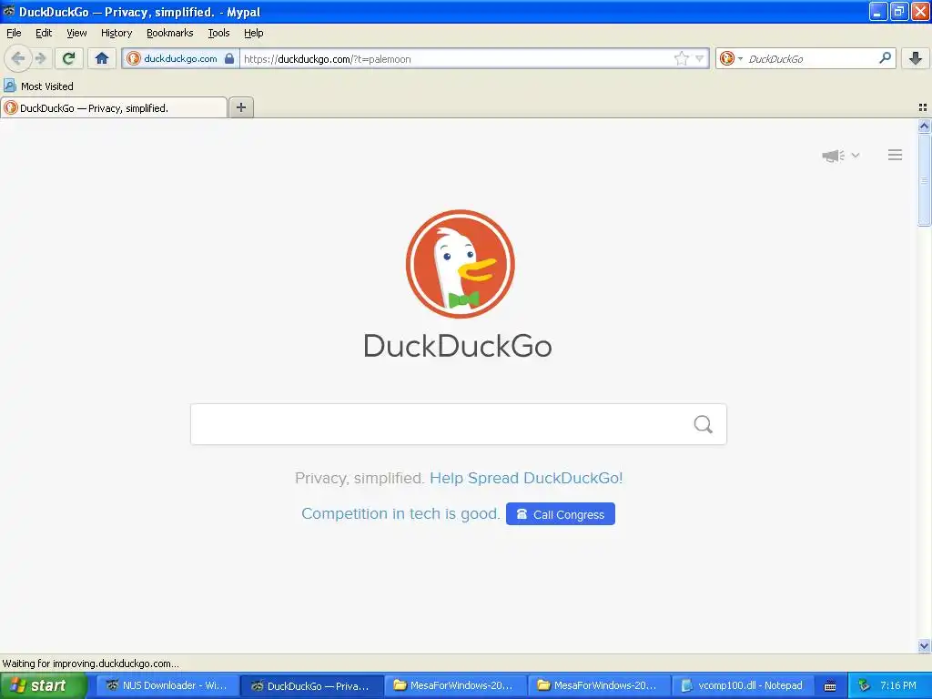Click the duckduckgo.com site identity favicon

(134, 58)
